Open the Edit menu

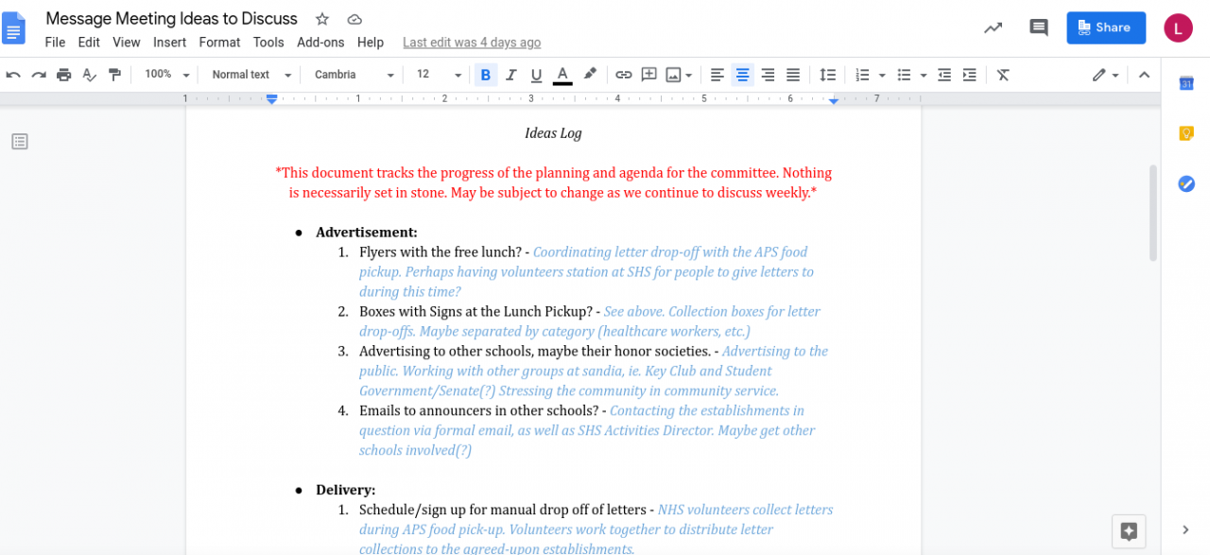click(89, 43)
